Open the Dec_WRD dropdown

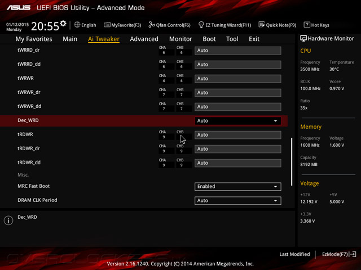click(238, 121)
